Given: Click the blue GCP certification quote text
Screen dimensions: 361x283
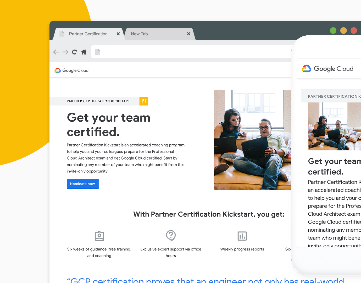Looking at the screenshot, I should (206, 280).
